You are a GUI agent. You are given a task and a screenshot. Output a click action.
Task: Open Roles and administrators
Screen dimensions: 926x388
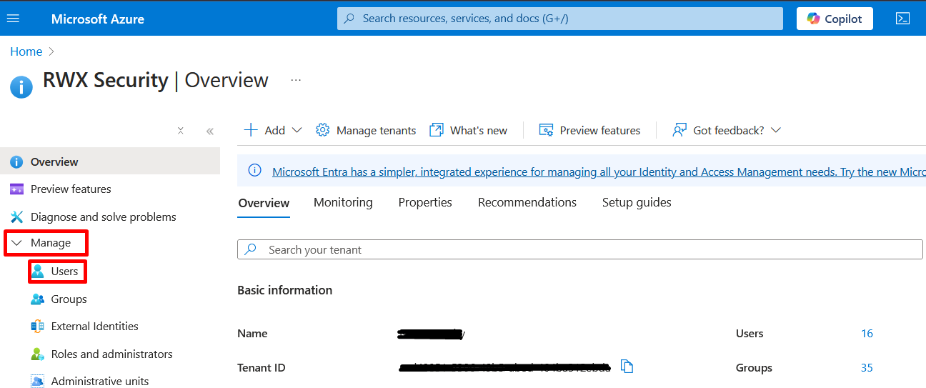tap(111, 354)
